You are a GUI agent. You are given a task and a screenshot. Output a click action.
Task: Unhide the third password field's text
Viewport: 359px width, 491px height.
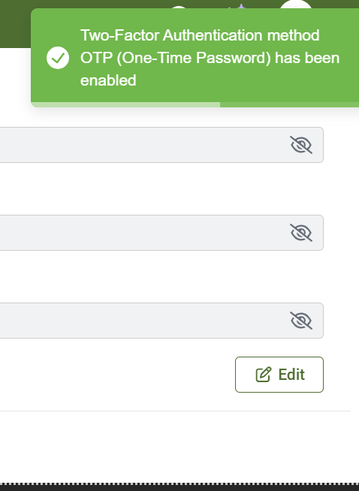click(x=301, y=321)
